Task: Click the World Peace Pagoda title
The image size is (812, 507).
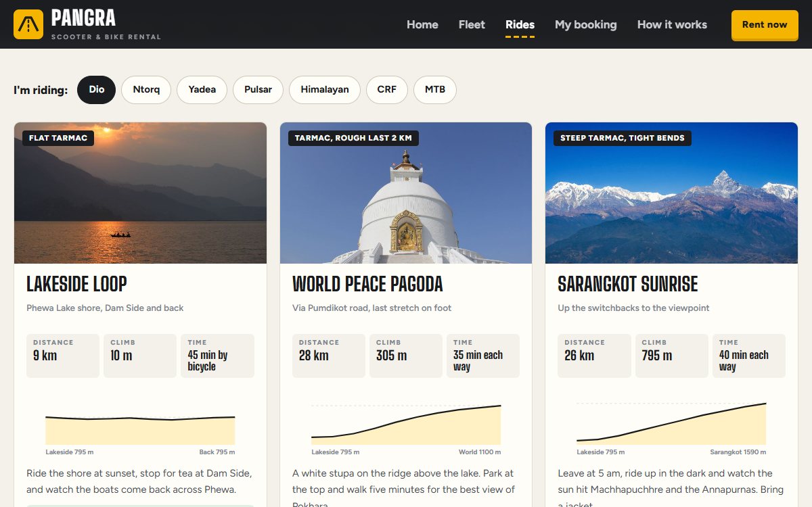Action: point(367,284)
